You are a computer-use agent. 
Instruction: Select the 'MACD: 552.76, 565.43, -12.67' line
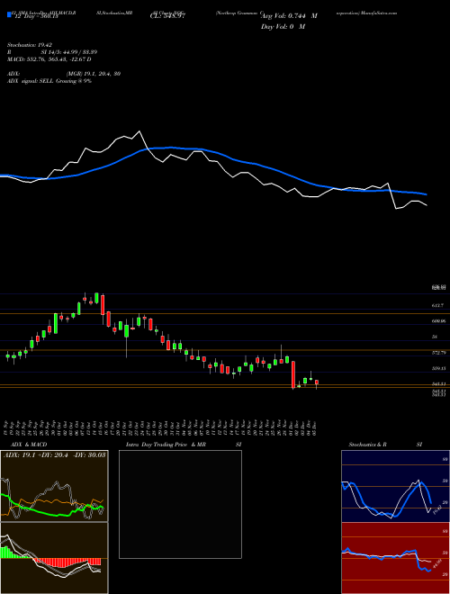tap(49, 59)
